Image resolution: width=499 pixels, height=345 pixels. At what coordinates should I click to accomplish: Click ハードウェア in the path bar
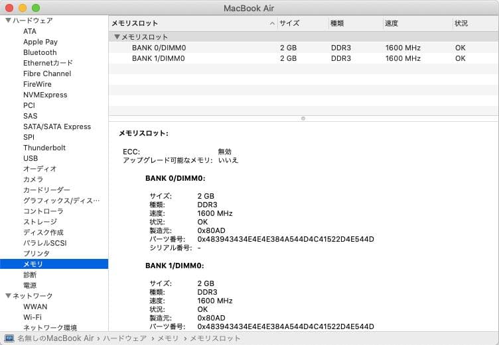(x=125, y=338)
